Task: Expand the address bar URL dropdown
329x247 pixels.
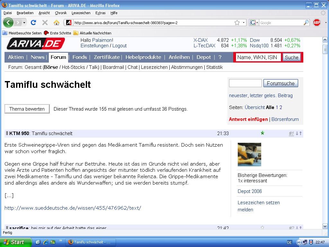Action: point(244,23)
